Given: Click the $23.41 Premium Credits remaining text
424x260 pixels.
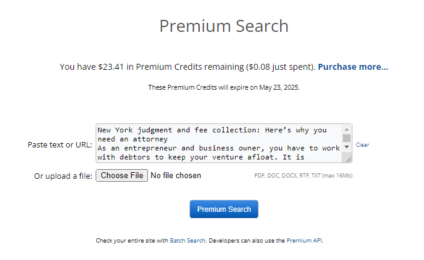Looking at the screenshot, I should (x=188, y=67).
